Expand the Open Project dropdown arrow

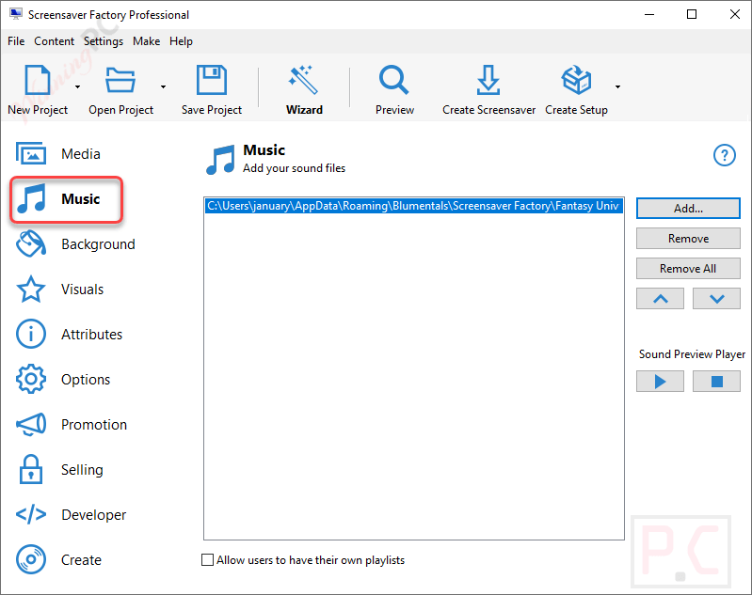coord(164,87)
